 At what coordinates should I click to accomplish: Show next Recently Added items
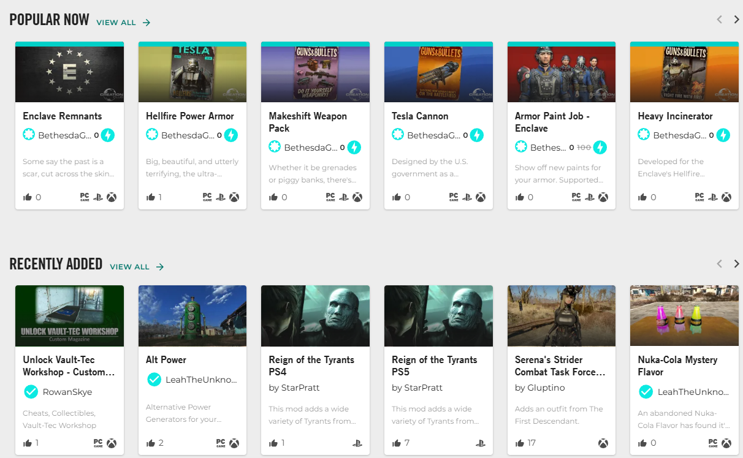pyautogui.click(x=736, y=264)
